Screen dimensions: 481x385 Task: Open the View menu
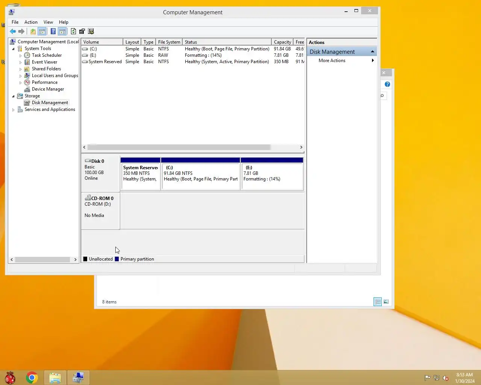click(48, 22)
